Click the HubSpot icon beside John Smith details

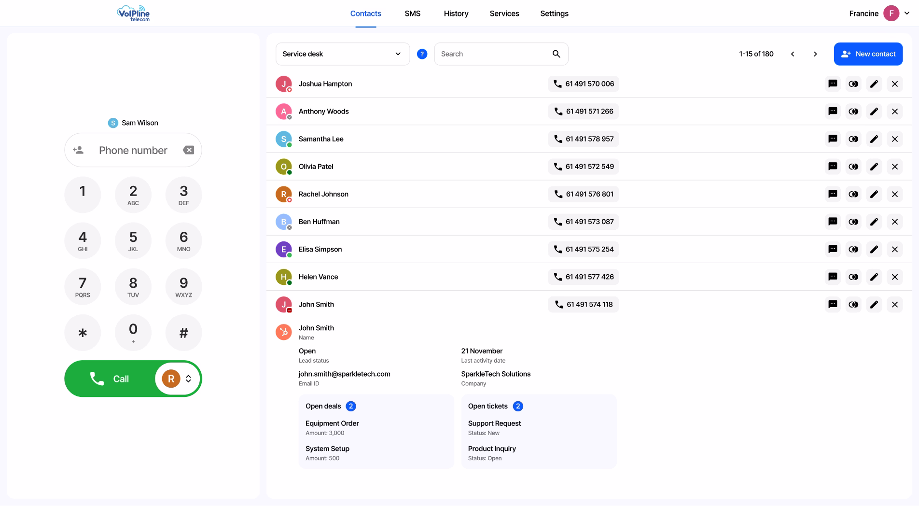click(284, 332)
